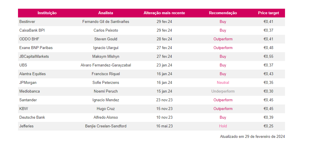Select analyst Francisco Riquel

(x=106, y=74)
